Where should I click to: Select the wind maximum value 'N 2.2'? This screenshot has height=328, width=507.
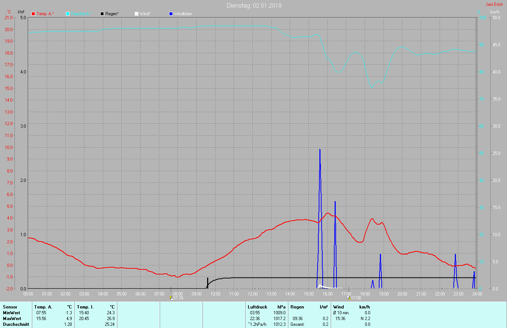365,319
